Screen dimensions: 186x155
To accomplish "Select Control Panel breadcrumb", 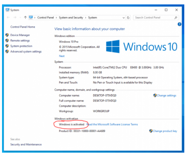I will tap(45, 18).
